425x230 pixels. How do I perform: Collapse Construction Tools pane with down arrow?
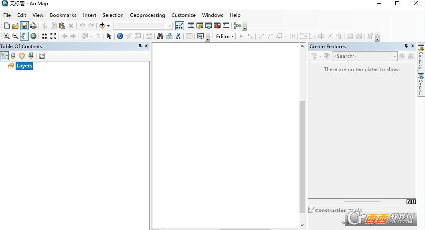(x=409, y=202)
